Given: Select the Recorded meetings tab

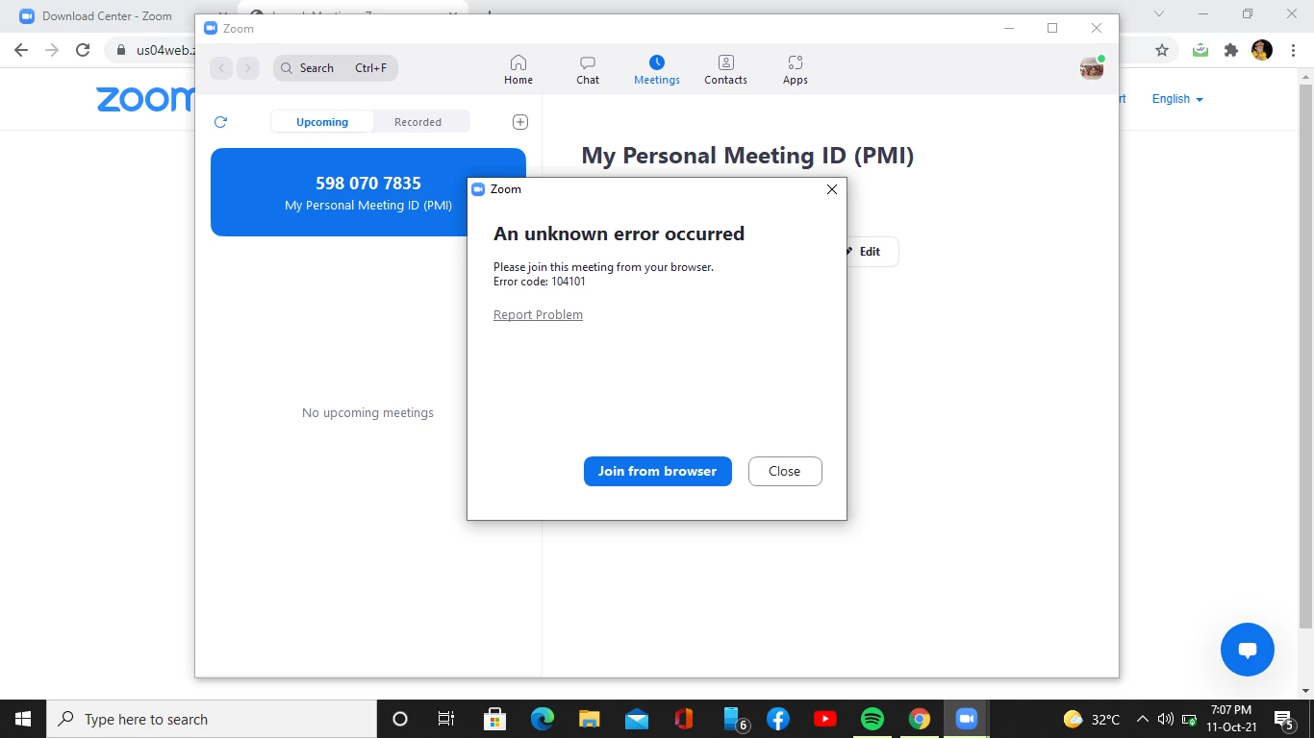Looking at the screenshot, I should [x=417, y=122].
